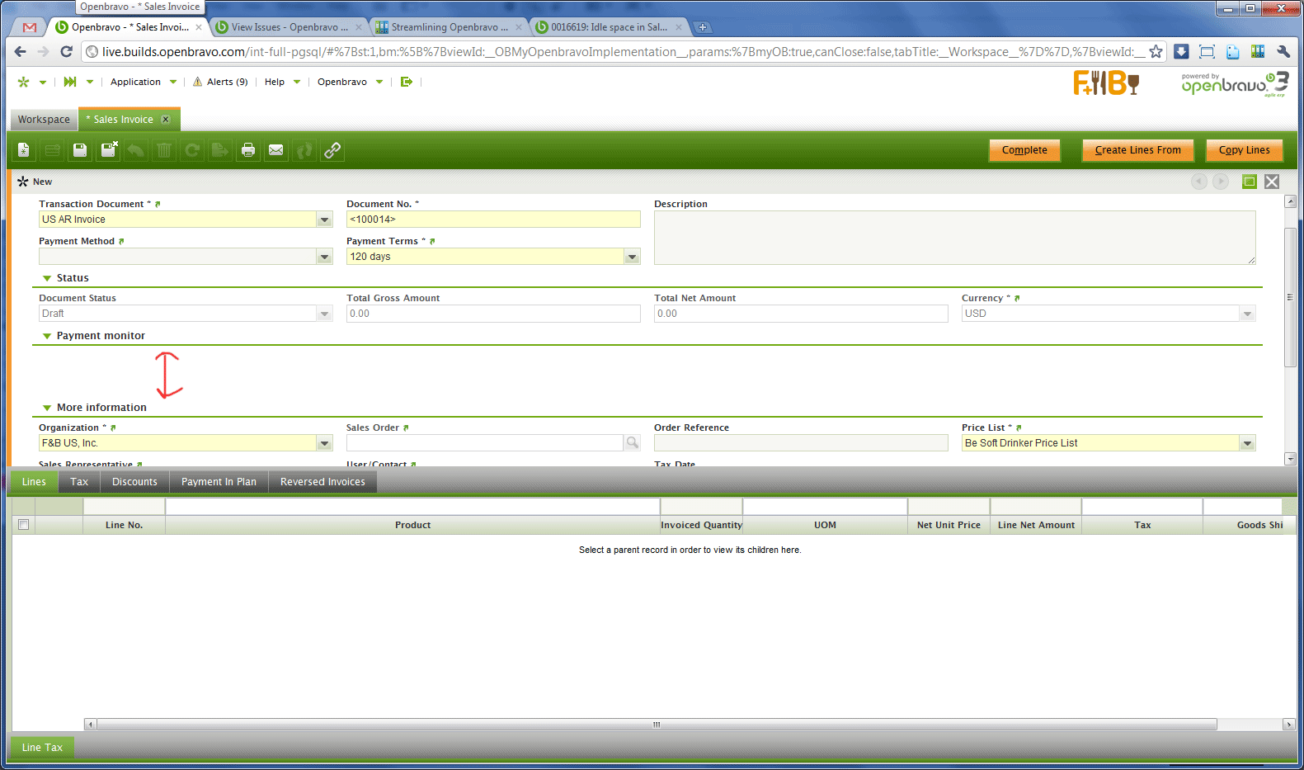Click the Save and Close icon

click(109, 150)
